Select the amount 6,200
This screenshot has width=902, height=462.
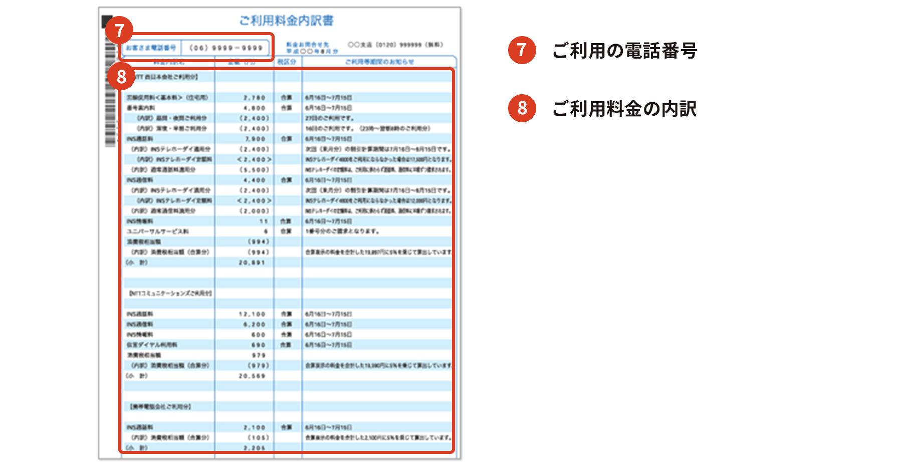coord(255,324)
